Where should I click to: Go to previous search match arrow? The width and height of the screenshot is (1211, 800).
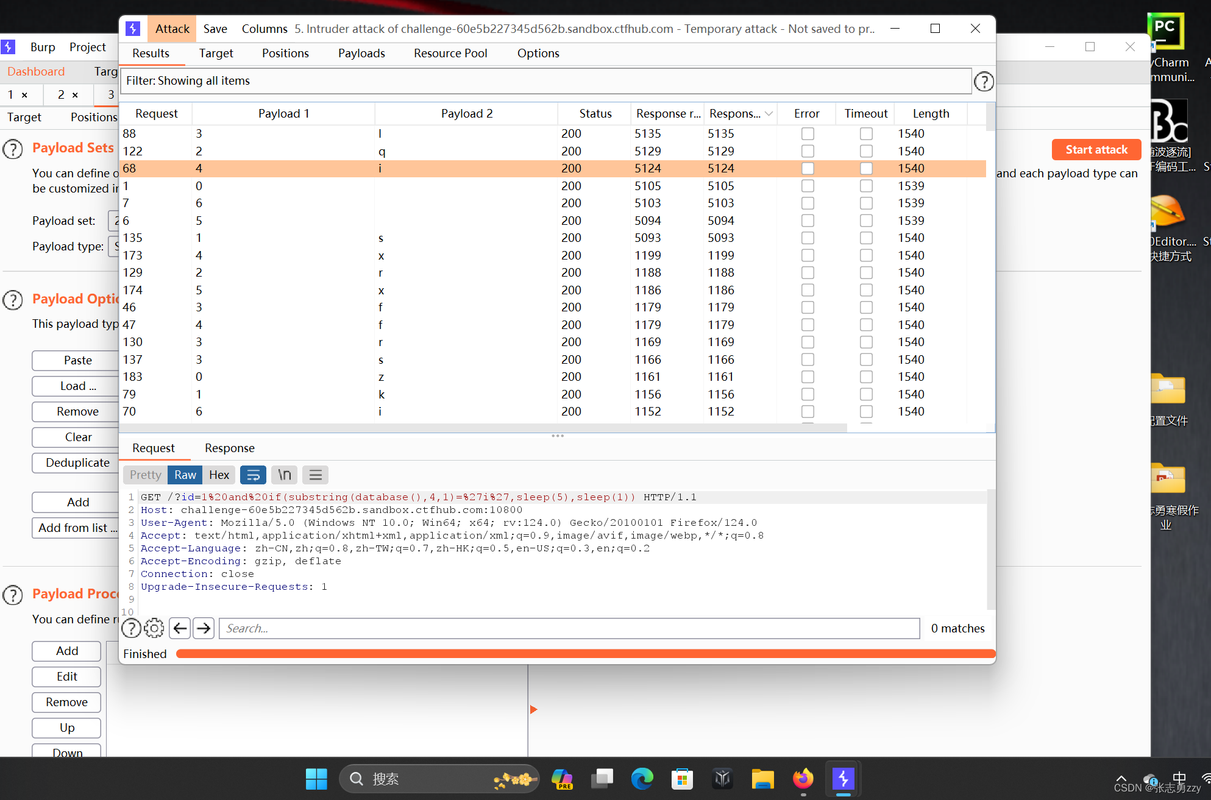180,628
